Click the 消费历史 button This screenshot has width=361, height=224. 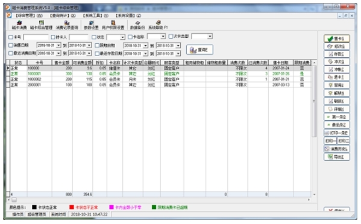(337, 149)
